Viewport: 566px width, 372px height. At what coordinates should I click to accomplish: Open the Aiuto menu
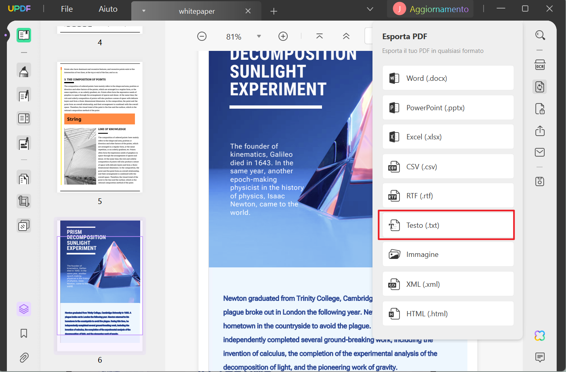click(x=108, y=9)
